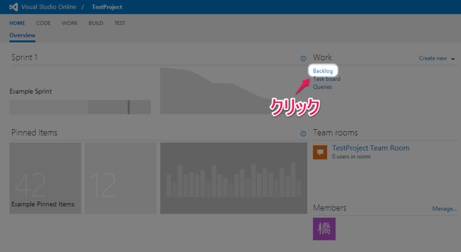Click the Pinned Items heading
This screenshot has height=252, width=461.
click(35, 132)
